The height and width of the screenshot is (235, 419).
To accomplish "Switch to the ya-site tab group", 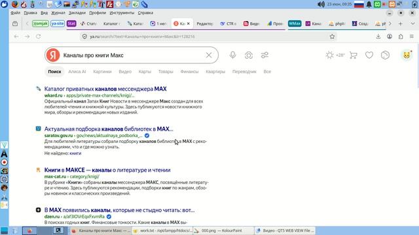I will (58, 23).
